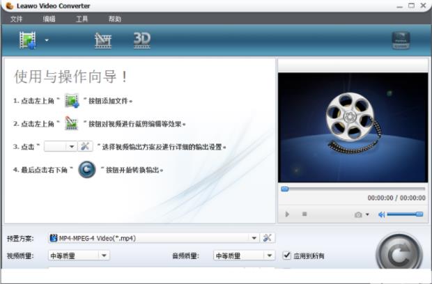
Task: Open the 3D settings toolbar icon
Action: [x=142, y=41]
